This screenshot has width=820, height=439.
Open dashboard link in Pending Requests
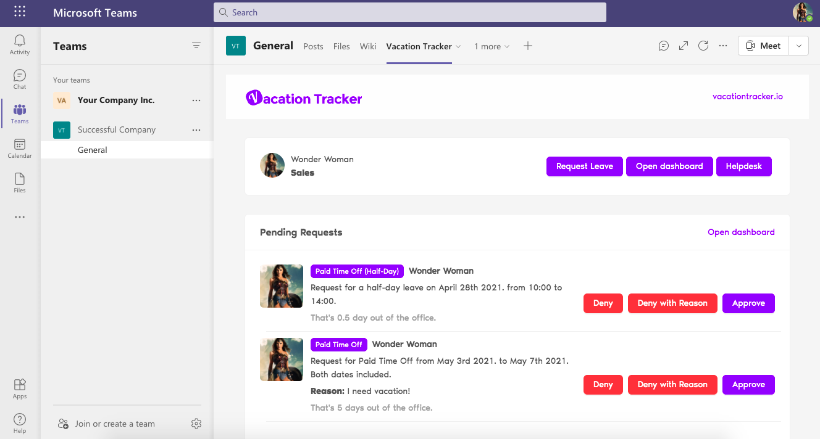(741, 232)
